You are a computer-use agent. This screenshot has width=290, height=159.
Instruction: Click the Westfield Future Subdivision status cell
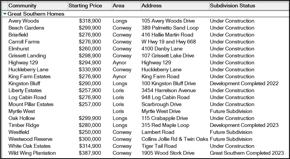(231, 132)
